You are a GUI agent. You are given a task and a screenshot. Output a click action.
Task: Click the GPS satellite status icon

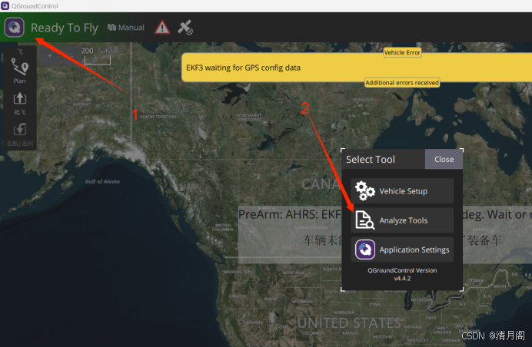click(185, 28)
